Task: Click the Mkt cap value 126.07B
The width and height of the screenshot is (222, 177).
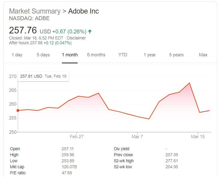Action: coord(68,167)
